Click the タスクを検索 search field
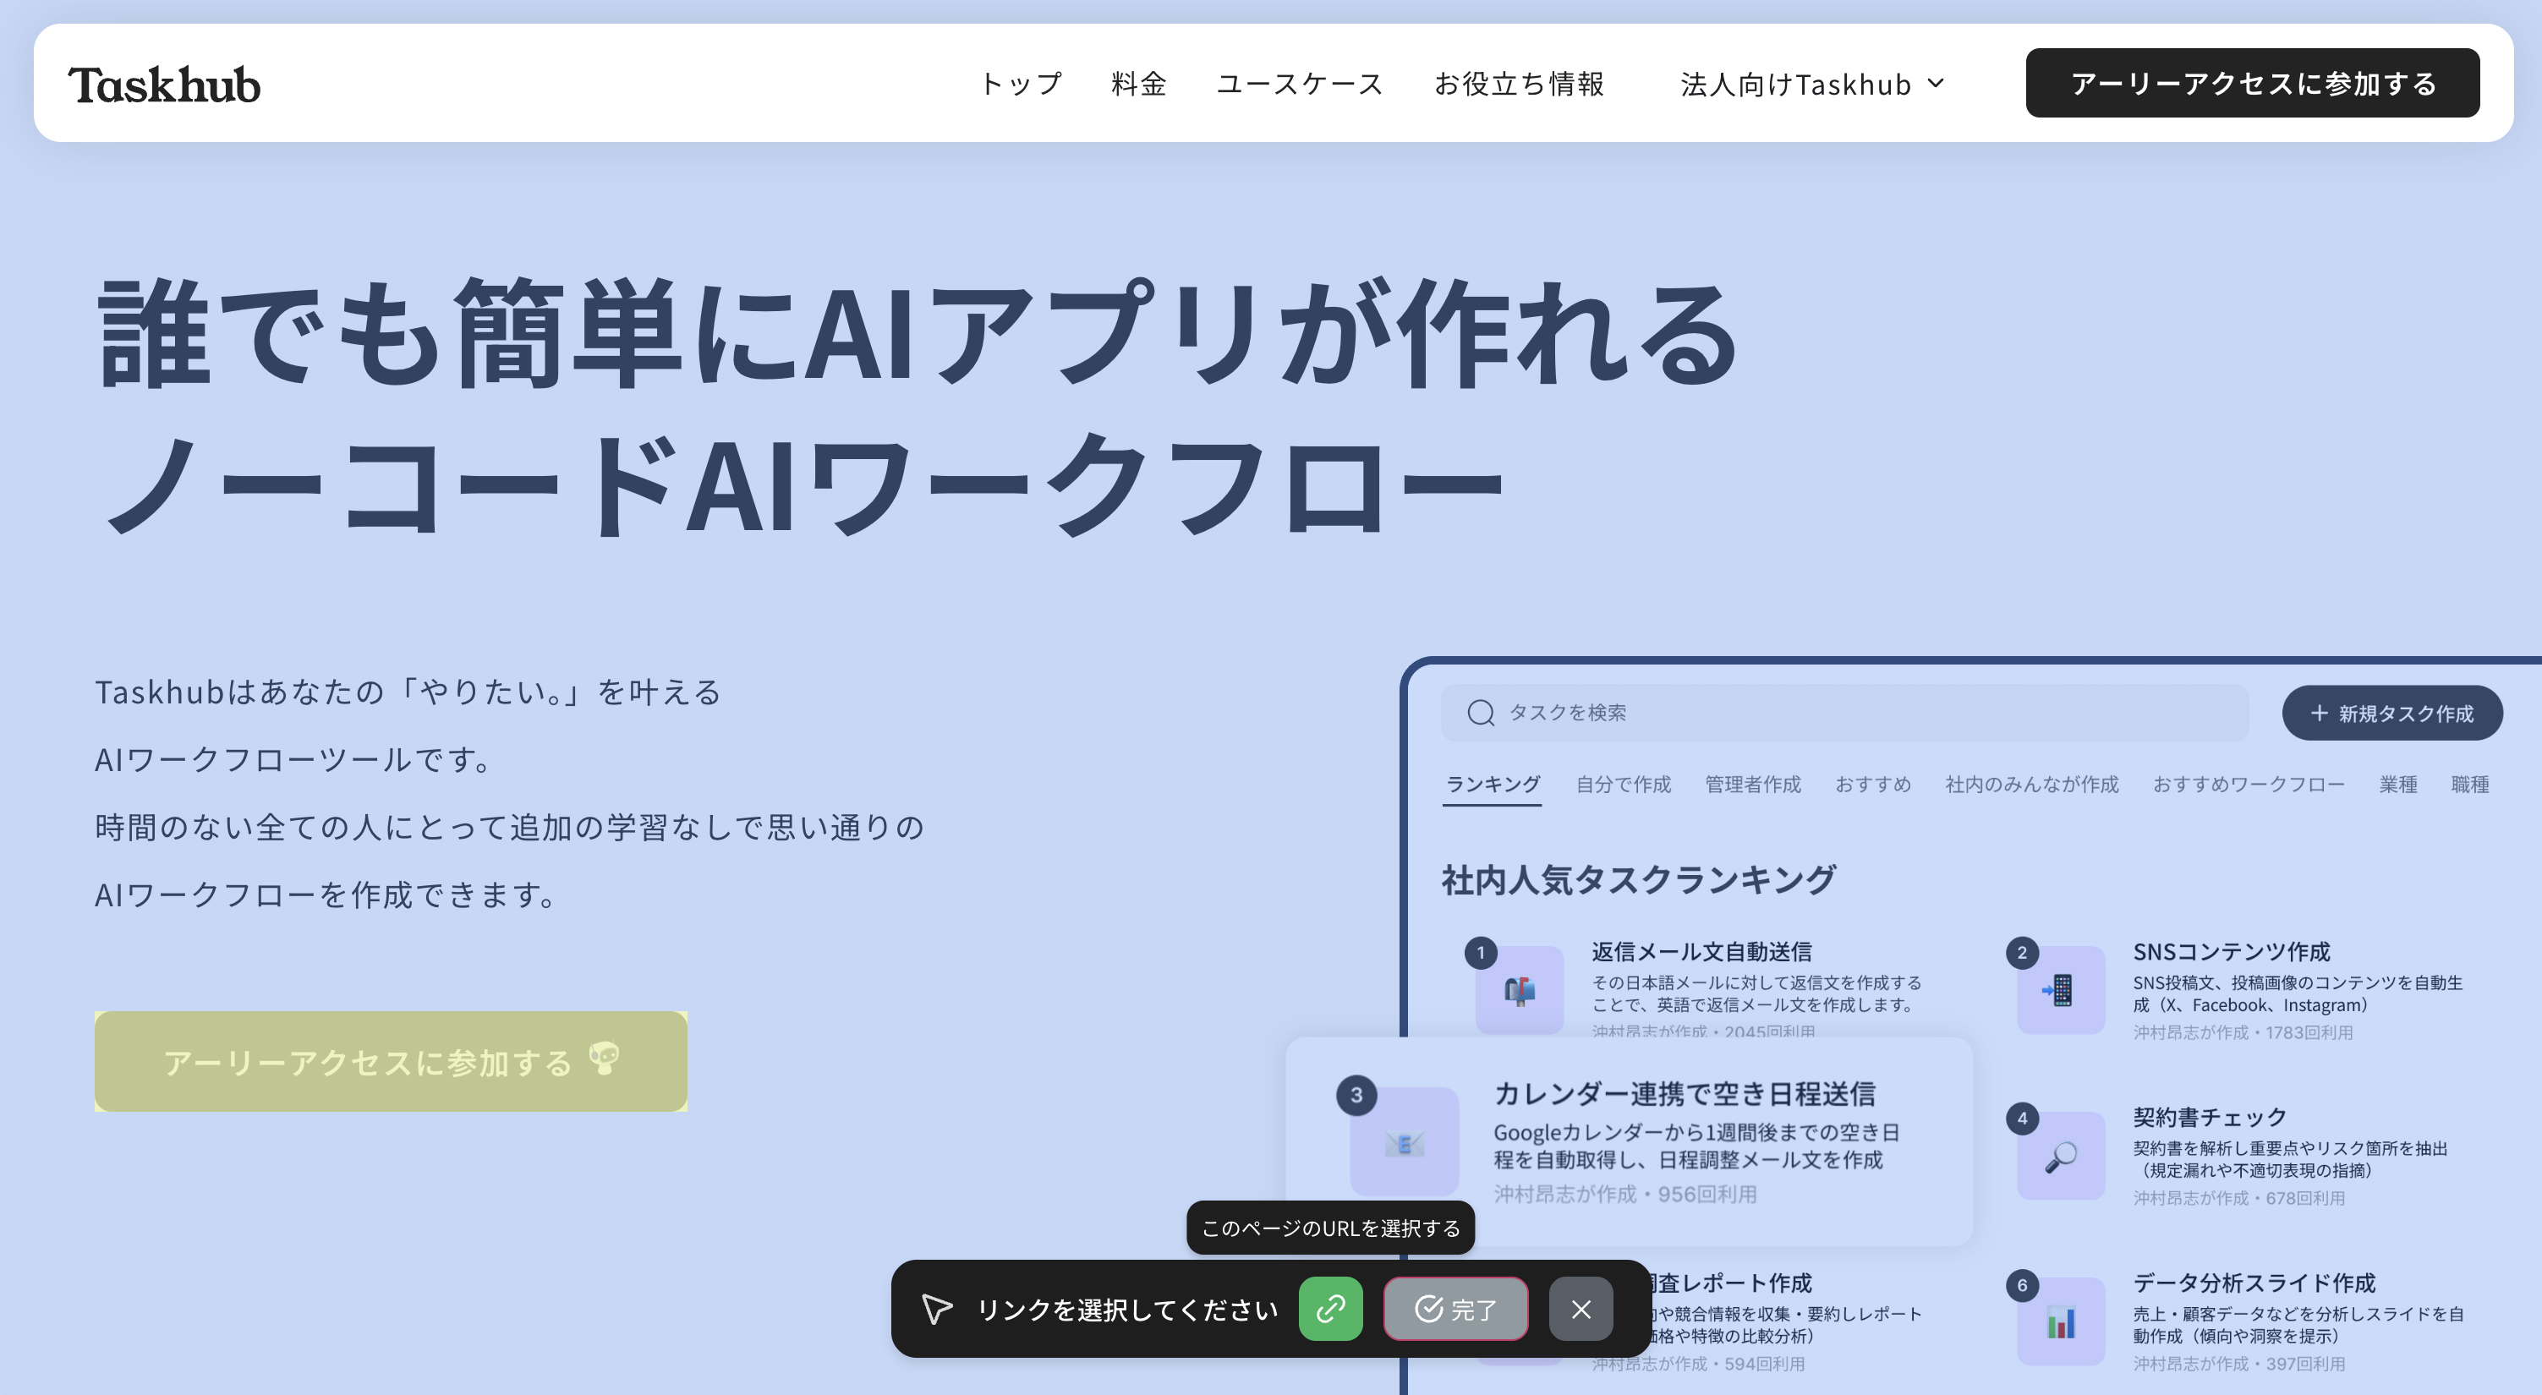Image resolution: width=2542 pixels, height=1395 pixels. point(1844,713)
